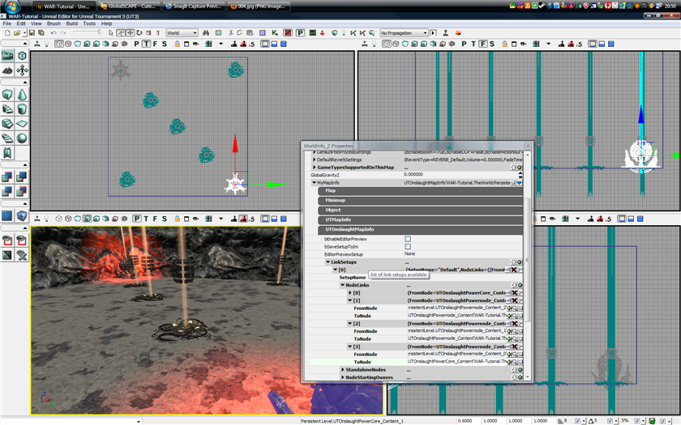681x425 pixels.
Task: Toggle the boxed P button in main toolbar
Action: click(300, 33)
